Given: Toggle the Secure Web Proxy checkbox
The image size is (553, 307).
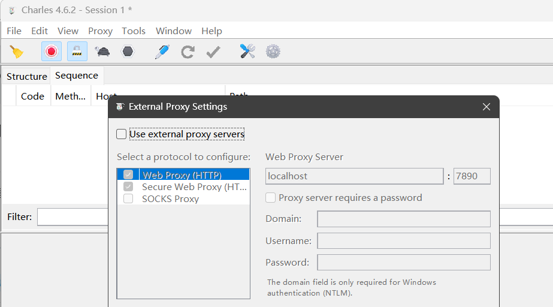Looking at the screenshot, I should (x=128, y=186).
